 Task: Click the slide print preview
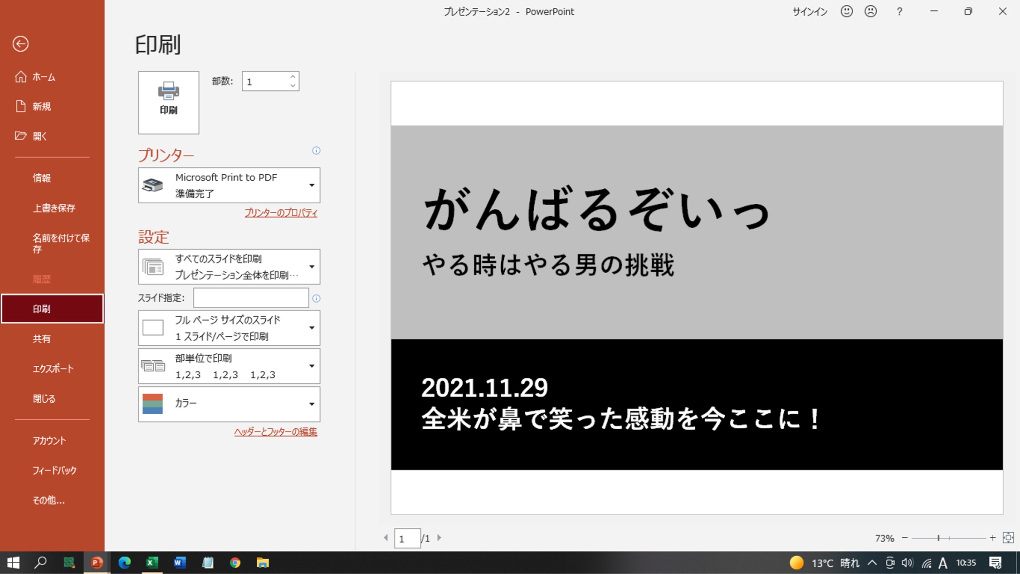click(697, 298)
